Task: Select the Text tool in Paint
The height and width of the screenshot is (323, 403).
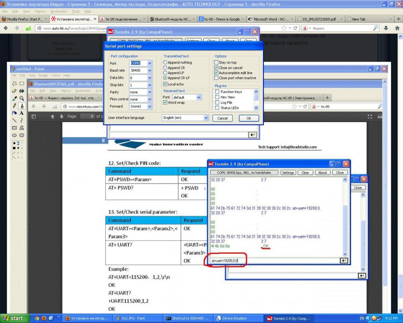Action: (x=21, y=113)
